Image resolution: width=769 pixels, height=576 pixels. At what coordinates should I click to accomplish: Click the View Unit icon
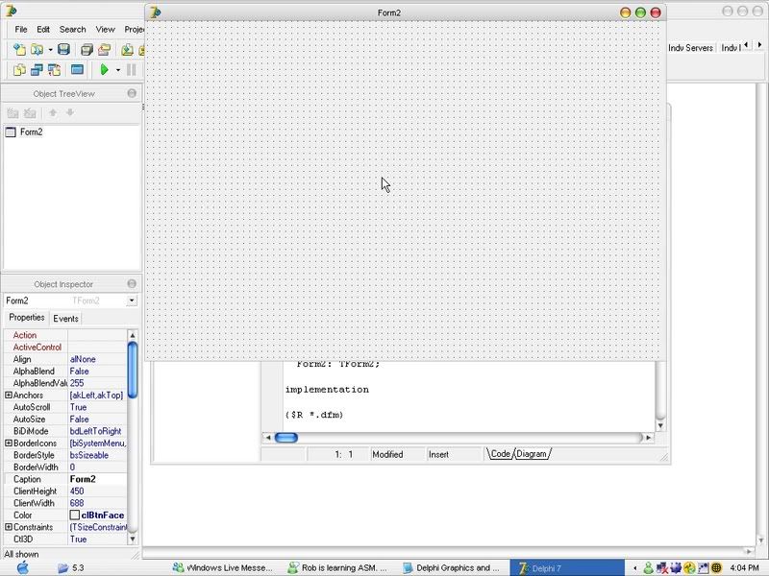(20, 70)
